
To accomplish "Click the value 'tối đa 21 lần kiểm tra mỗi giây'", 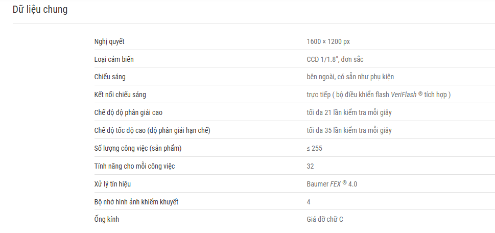I will pyautogui.click(x=349, y=112).
